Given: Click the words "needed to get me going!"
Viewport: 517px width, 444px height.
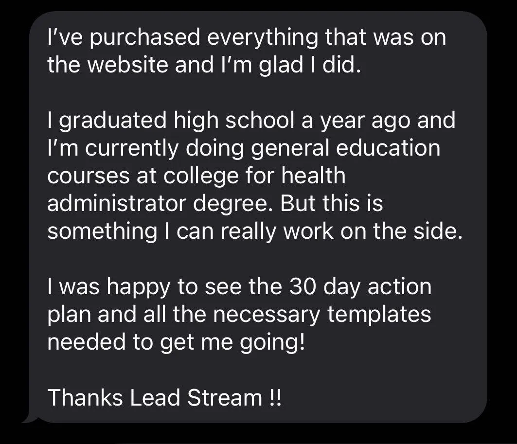Looking at the screenshot, I should 176,342.
